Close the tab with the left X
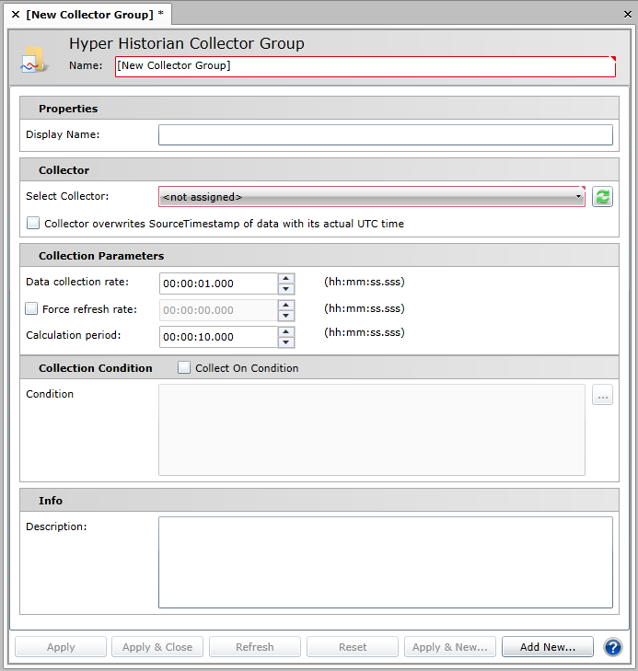638x671 pixels. 16,15
